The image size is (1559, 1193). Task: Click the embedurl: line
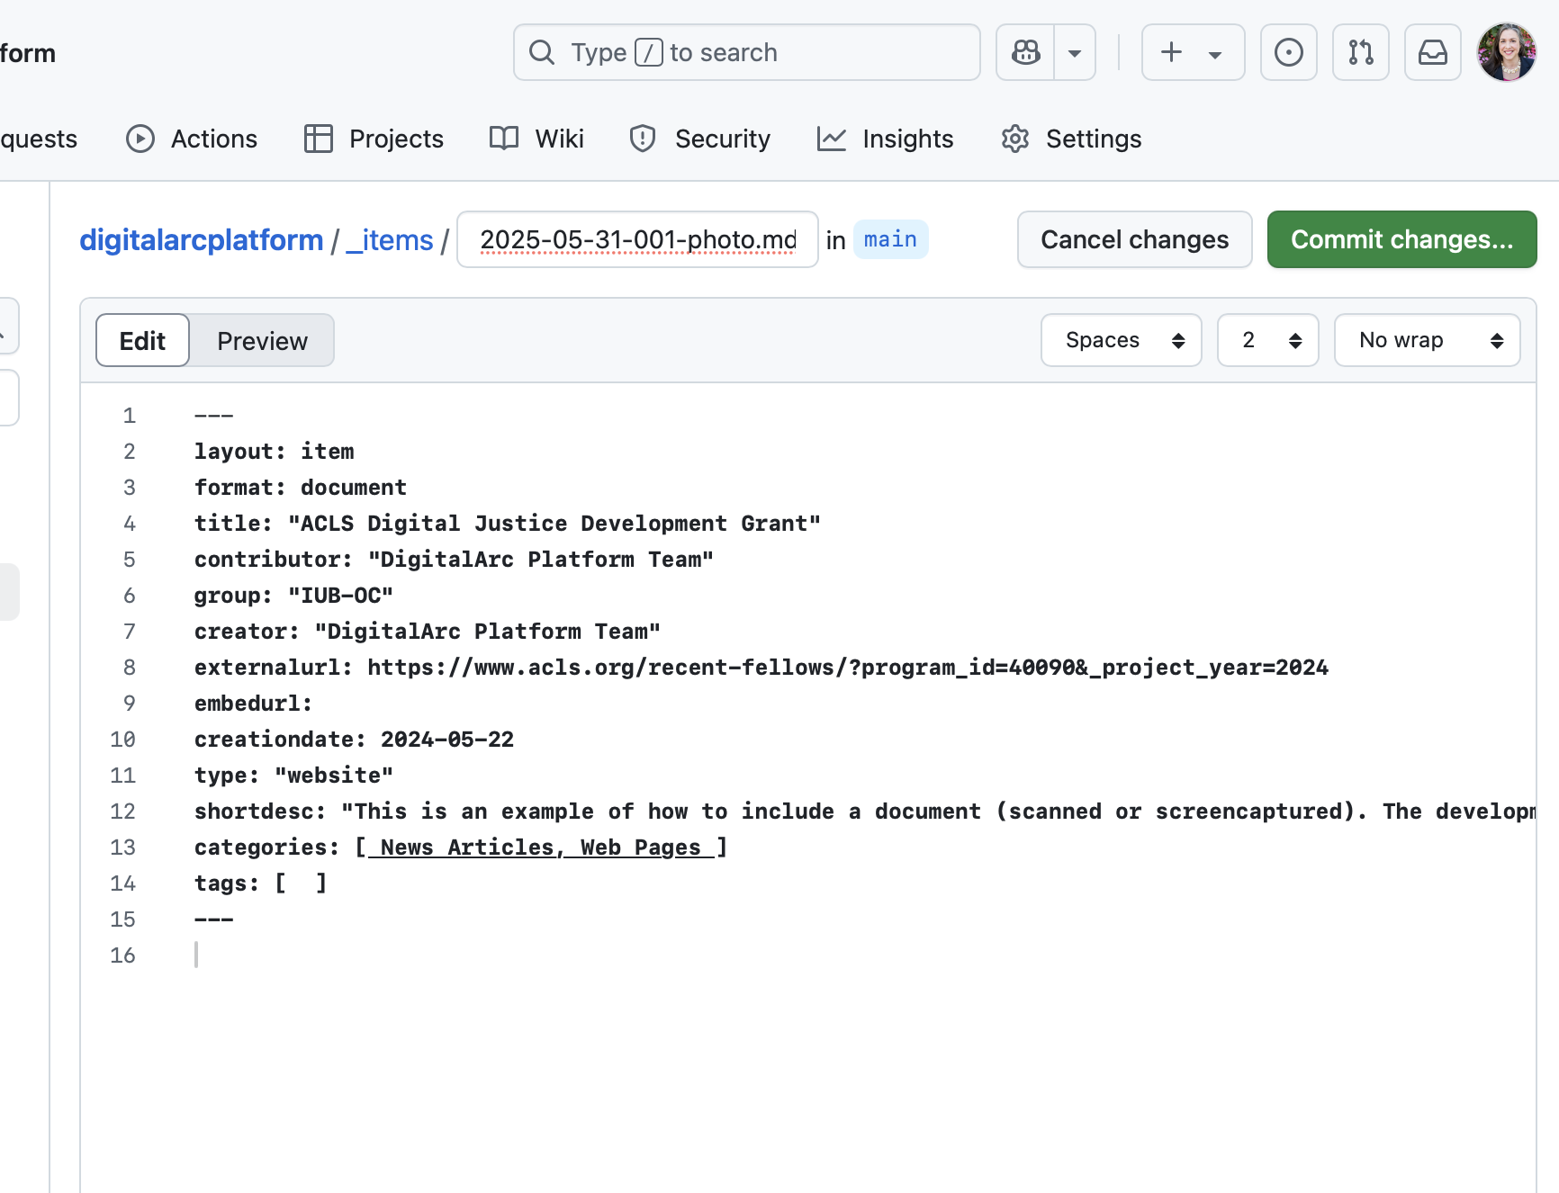(x=254, y=704)
